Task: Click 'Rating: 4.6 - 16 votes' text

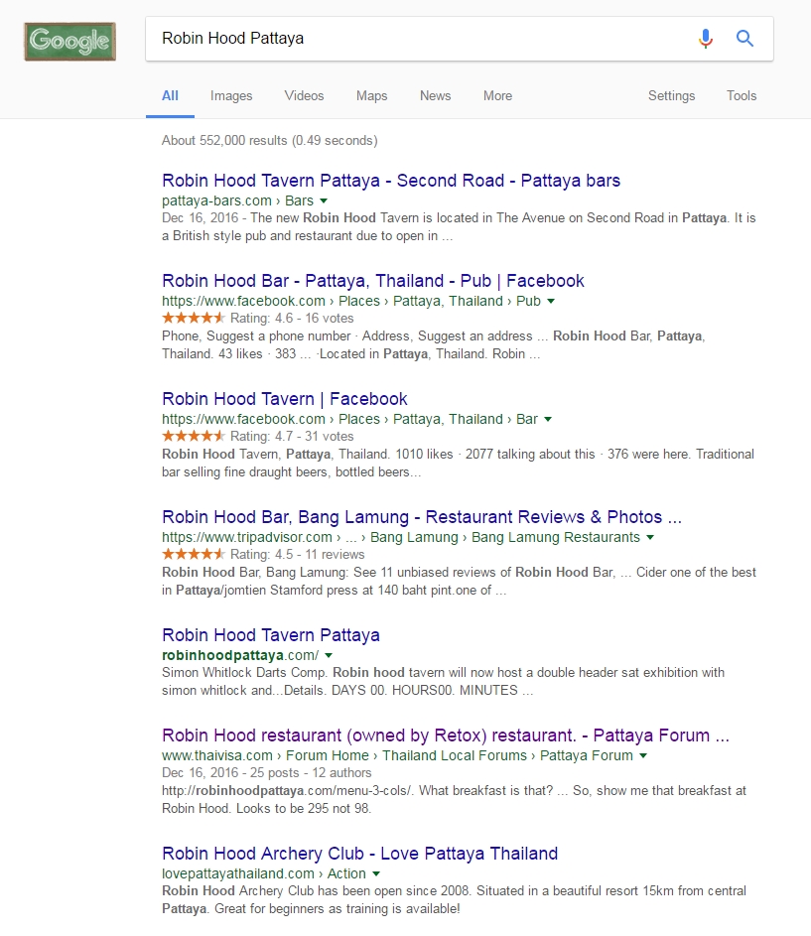Action: (x=292, y=319)
